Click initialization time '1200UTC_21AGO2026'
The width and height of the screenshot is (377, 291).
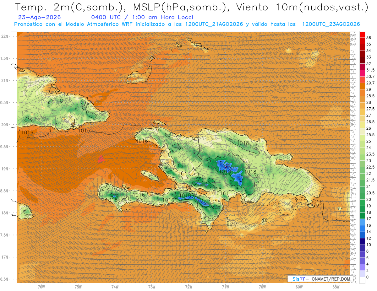[214, 24]
